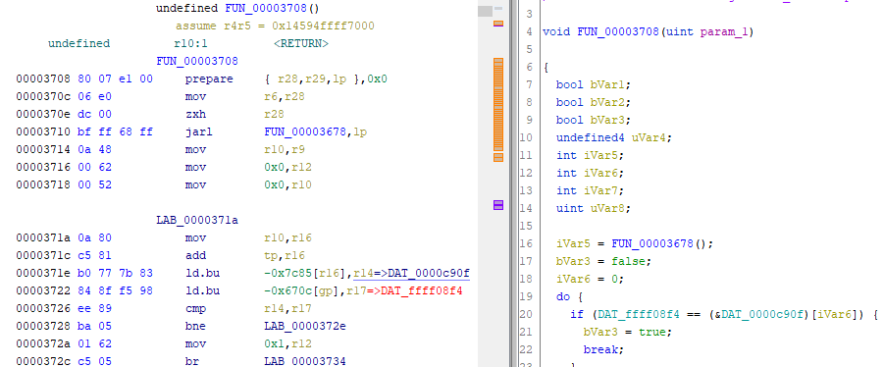
Task: Select the <RETURN> variable entry
Action: point(301,43)
